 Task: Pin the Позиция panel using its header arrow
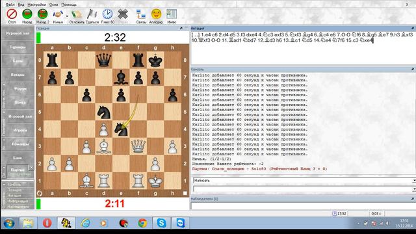[x=181, y=28]
